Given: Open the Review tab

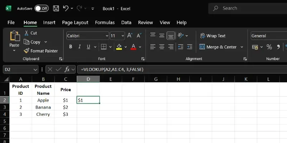Looking at the screenshot, I should point(145,23).
